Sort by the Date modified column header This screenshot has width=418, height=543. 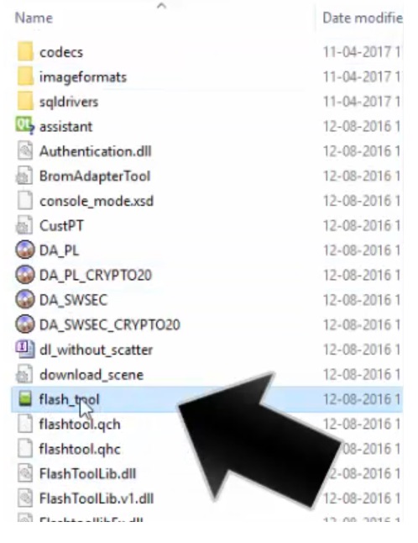point(363,18)
